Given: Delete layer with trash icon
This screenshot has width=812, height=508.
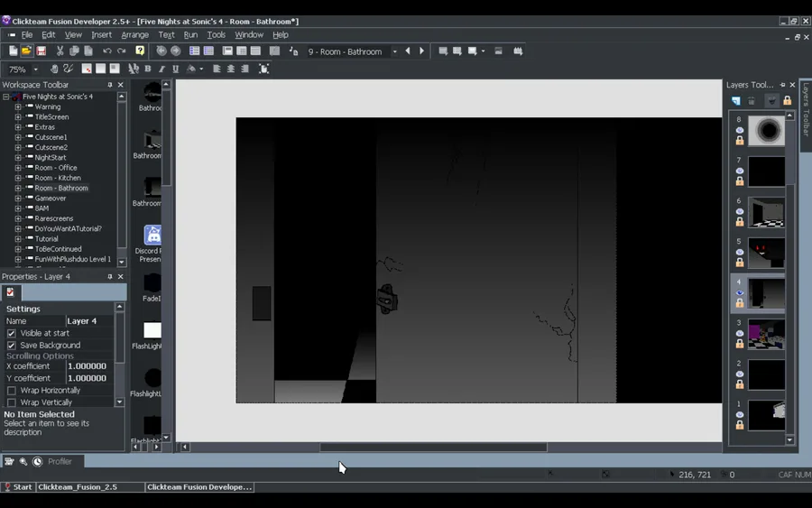Looking at the screenshot, I should (x=752, y=100).
